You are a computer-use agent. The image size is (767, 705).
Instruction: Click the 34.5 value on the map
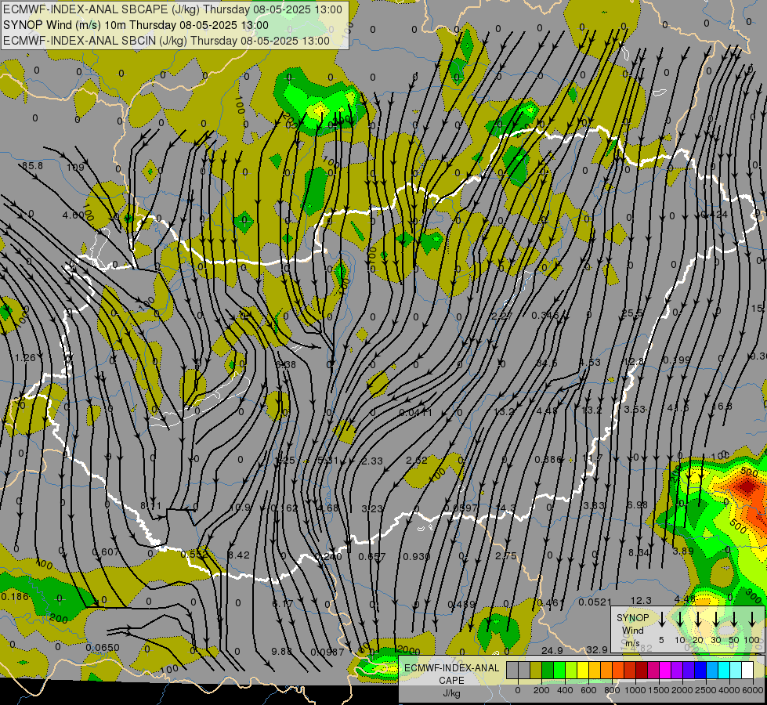point(546,363)
